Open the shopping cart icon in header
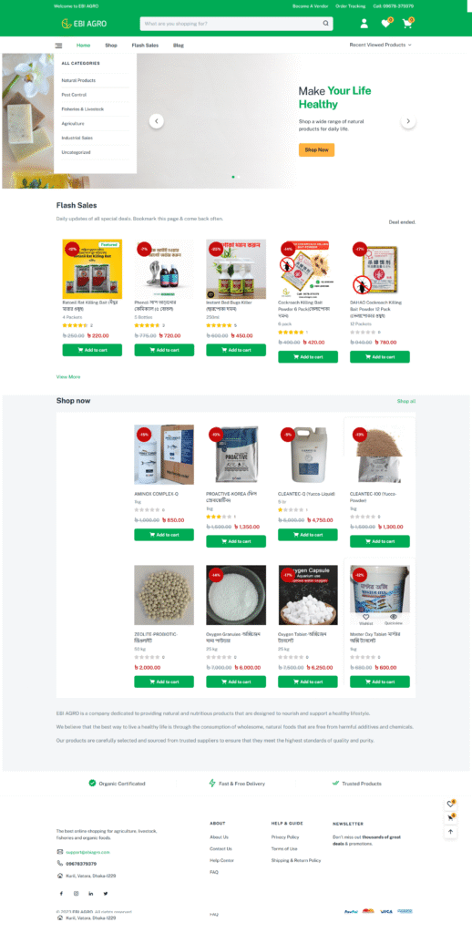Viewport: 472px width, 933px height. (x=407, y=24)
